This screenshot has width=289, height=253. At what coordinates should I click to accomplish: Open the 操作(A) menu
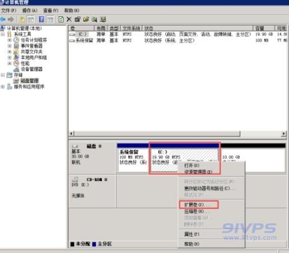click(x=30, y=11)
